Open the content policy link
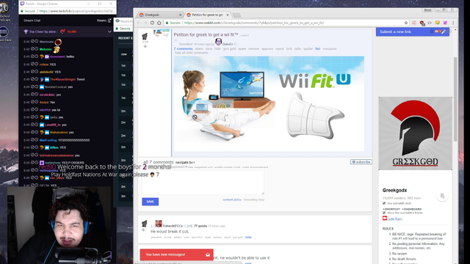Viewport: 470px width, 264px height. pyautogui.click(x=232, y=199)
